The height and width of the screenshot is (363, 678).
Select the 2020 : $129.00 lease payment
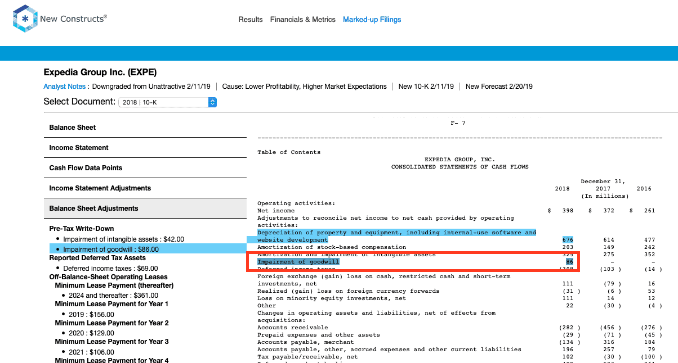coord(91,333)
